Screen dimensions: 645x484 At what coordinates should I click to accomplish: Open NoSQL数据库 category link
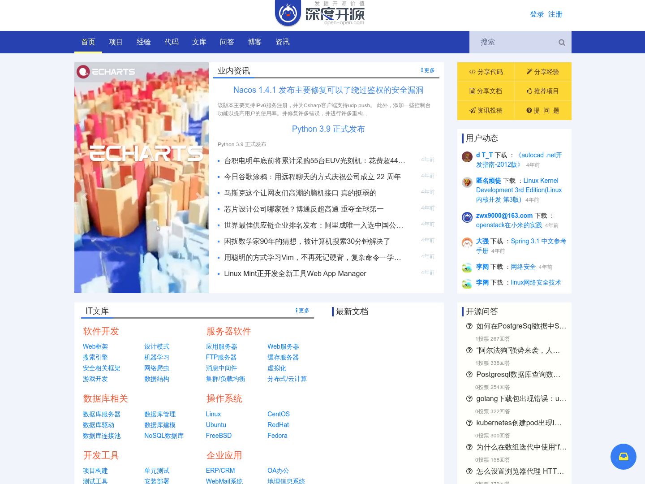[x=164, y=436]
